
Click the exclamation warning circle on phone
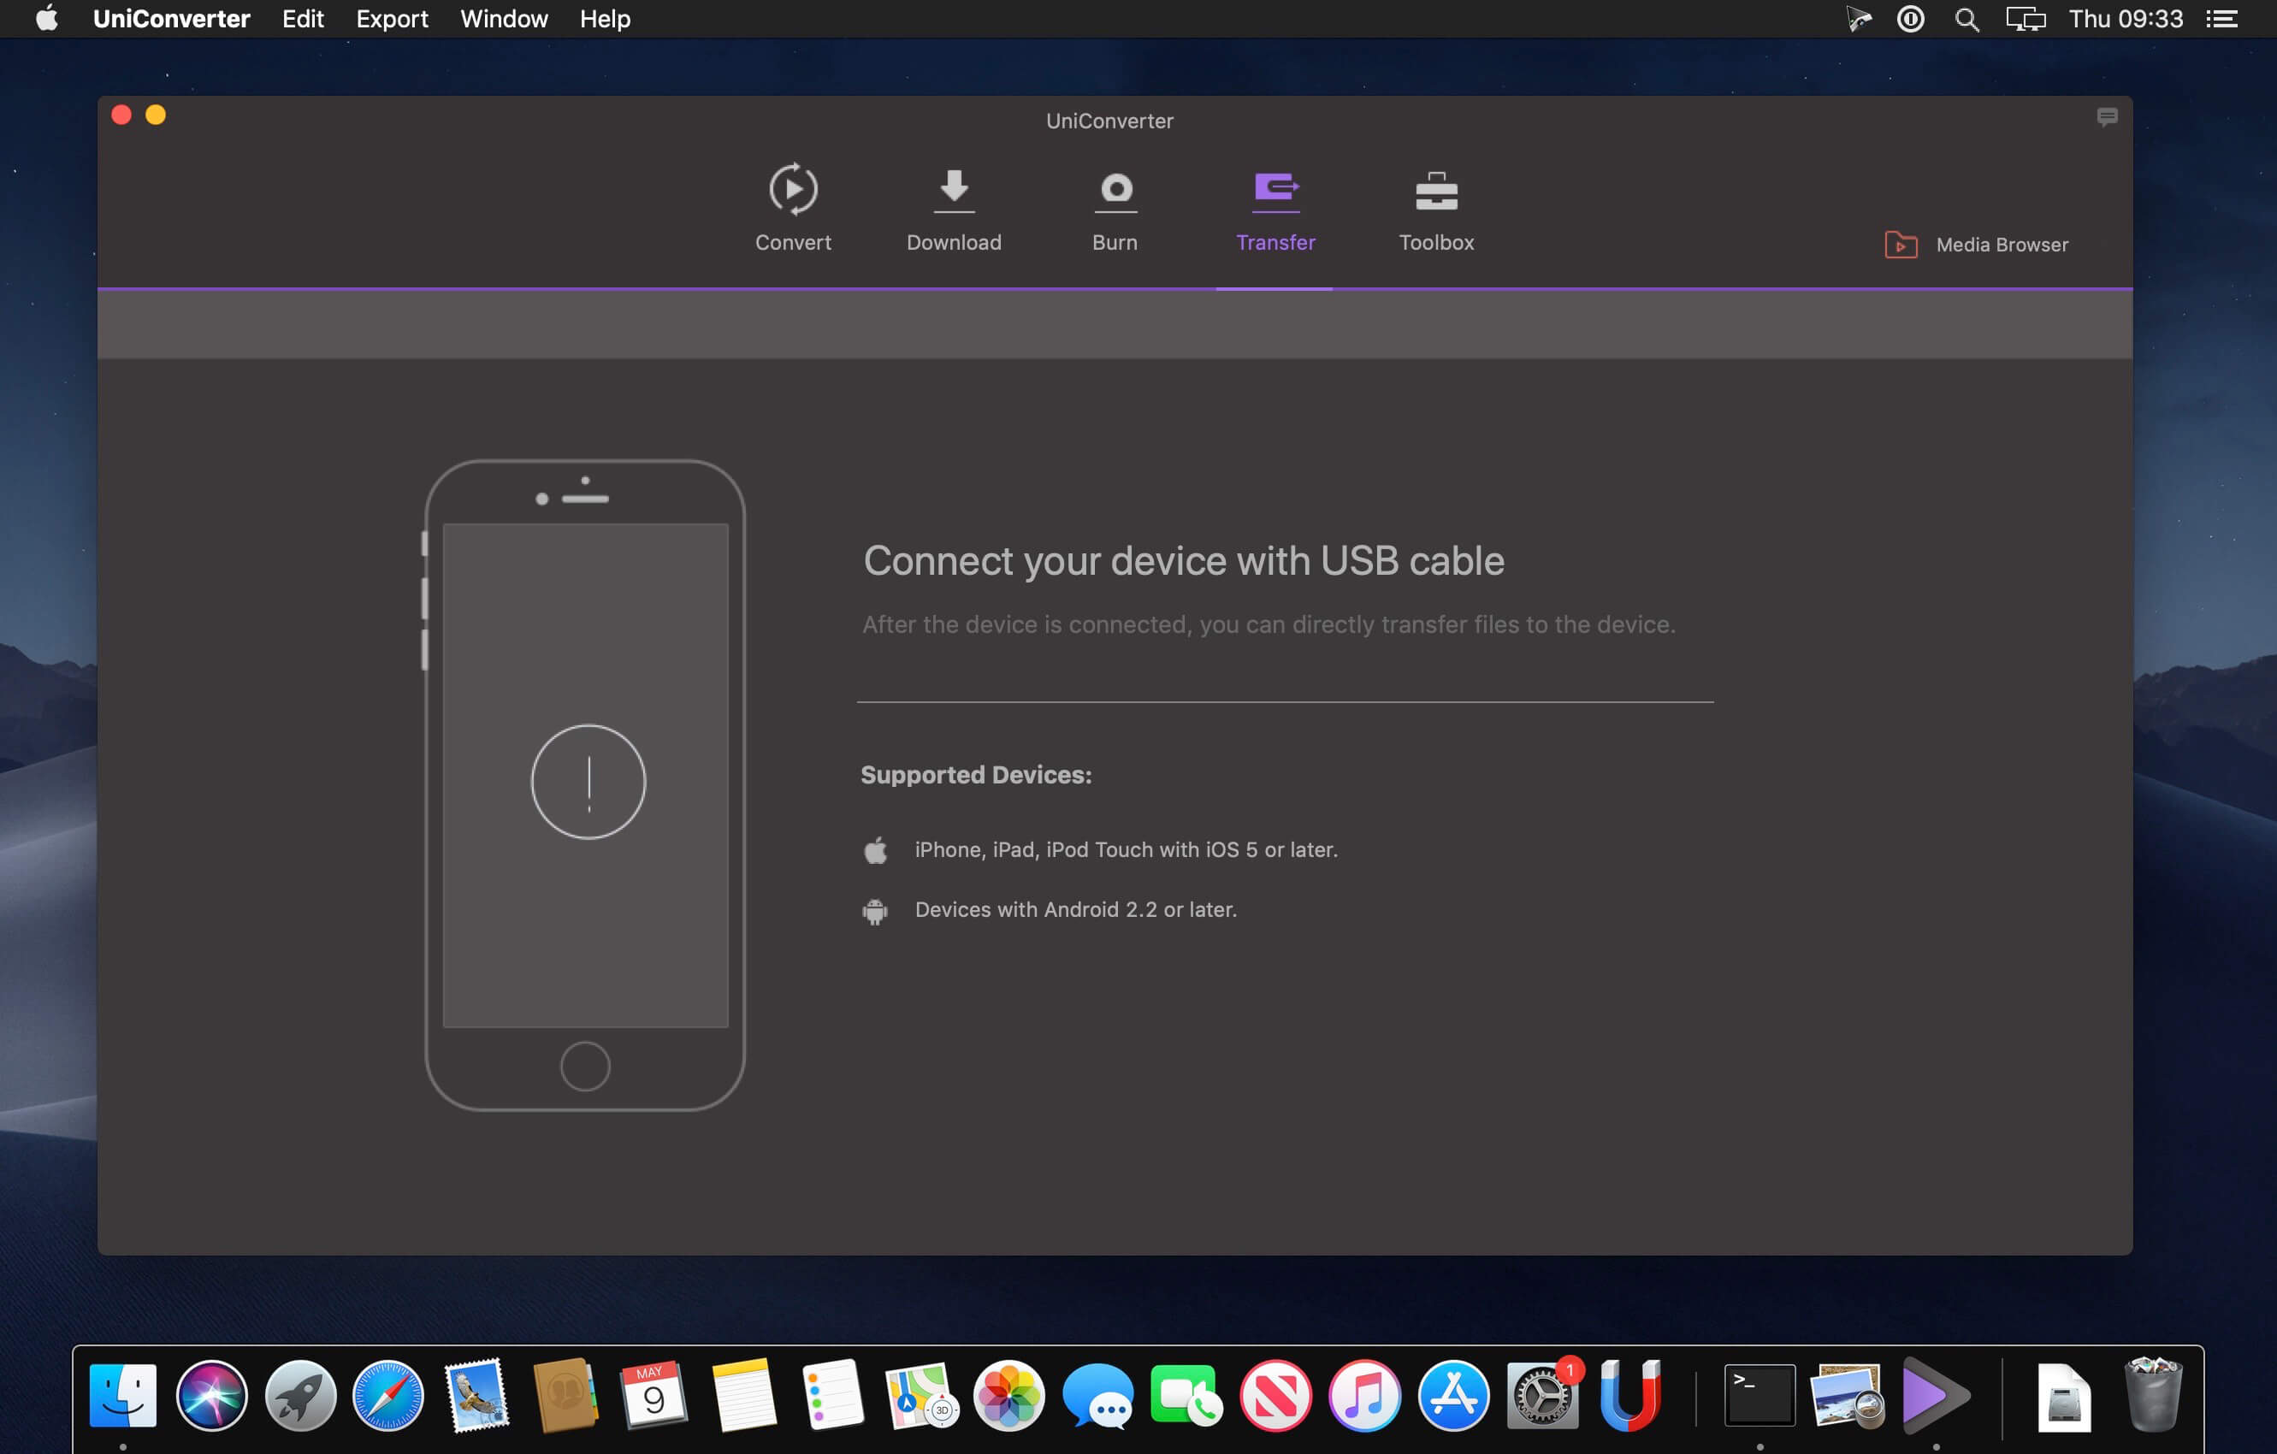(588, 782)
